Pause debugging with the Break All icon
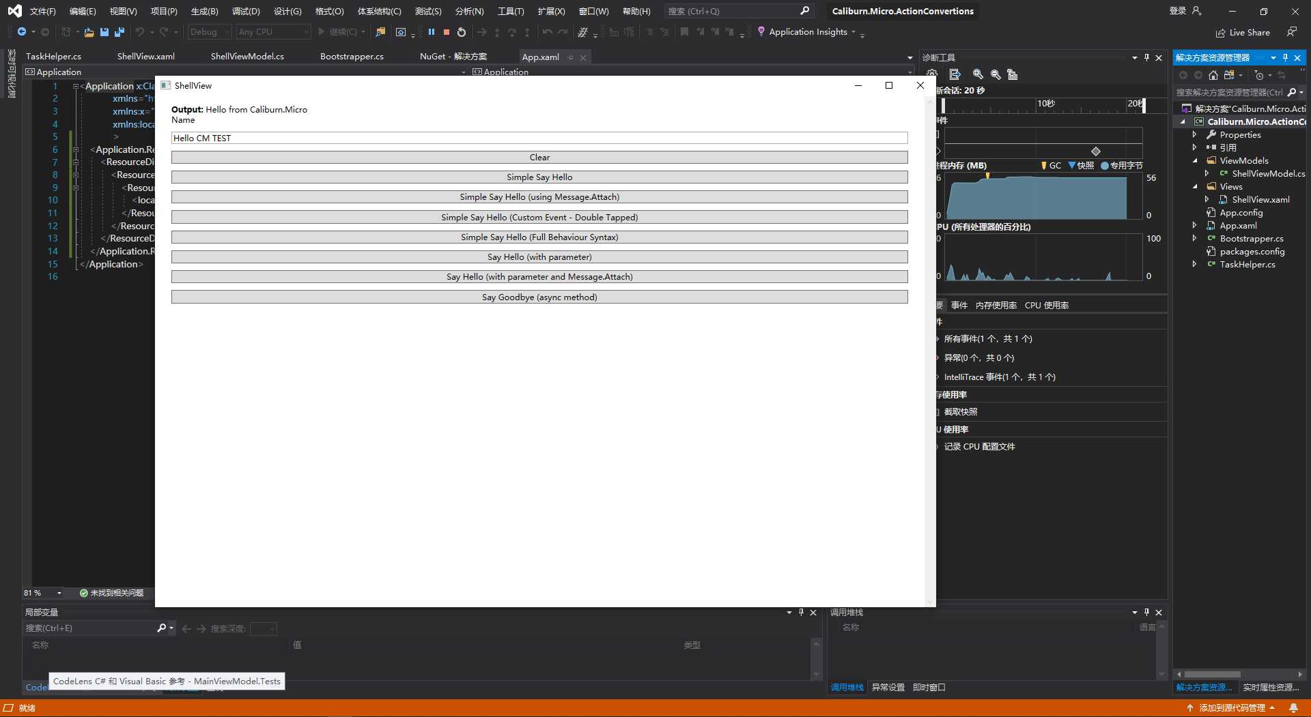1311x717 pixels. click(431, 32)
